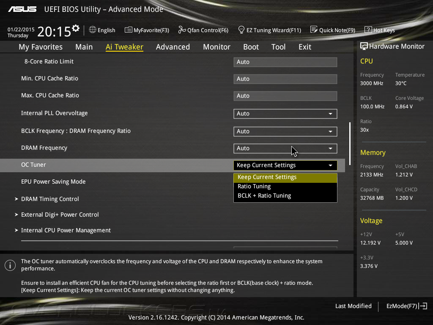Choose BCLK + Ratio Tuning option
The height and width of the screenshot is (325, 433).
285,196
